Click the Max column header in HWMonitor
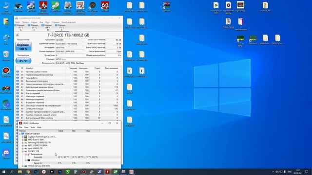Image resolution: width=312 pixels, height=175 pixels. pyautogui.click(x=92, y=131)
